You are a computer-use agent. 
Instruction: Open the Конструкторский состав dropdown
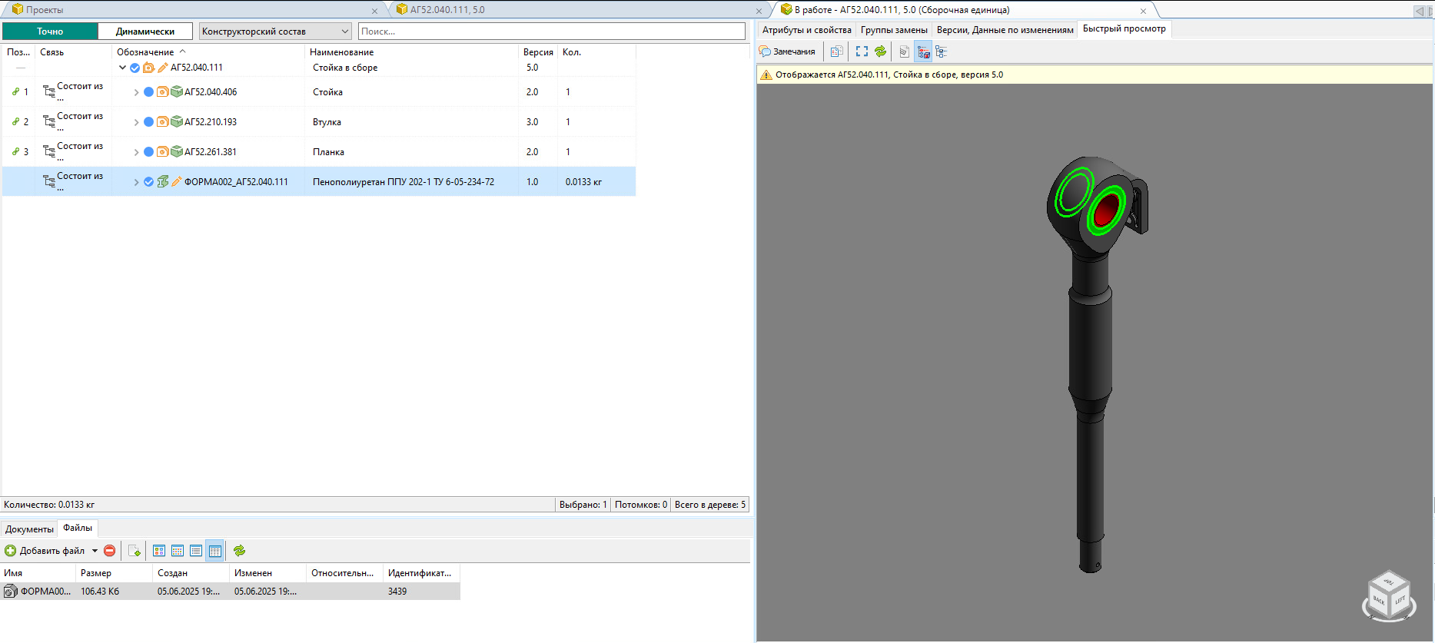tap(275, 31)
